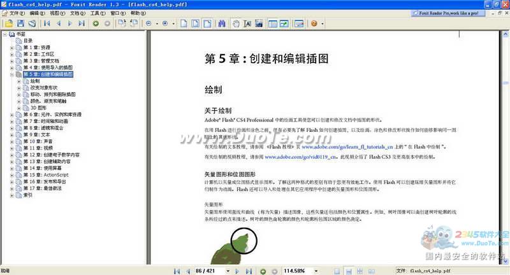This screenshot has height=275, width=510.
Task: Switch to Single Page layout in status bar
Action: 337,271
